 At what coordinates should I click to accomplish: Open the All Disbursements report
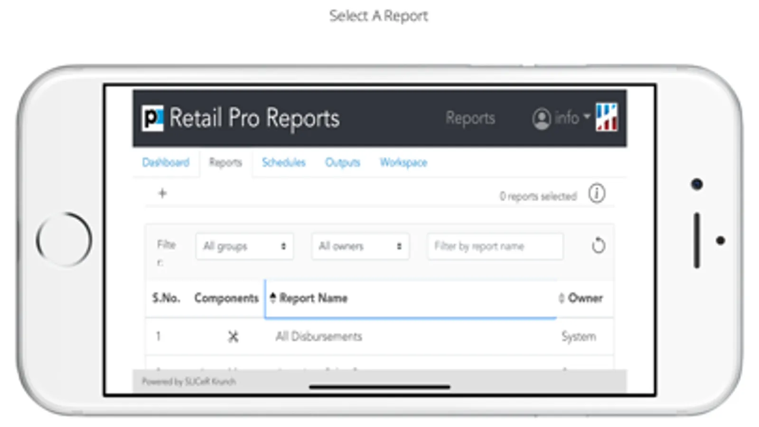point(319,336)
